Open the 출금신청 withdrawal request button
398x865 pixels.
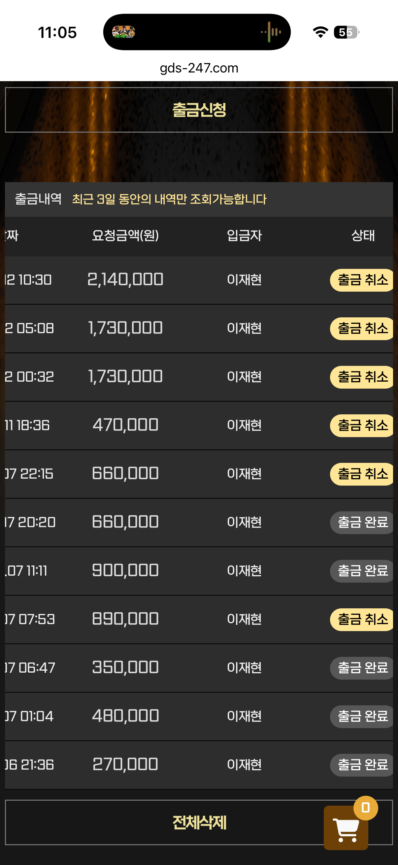click(x=199, y=110)
